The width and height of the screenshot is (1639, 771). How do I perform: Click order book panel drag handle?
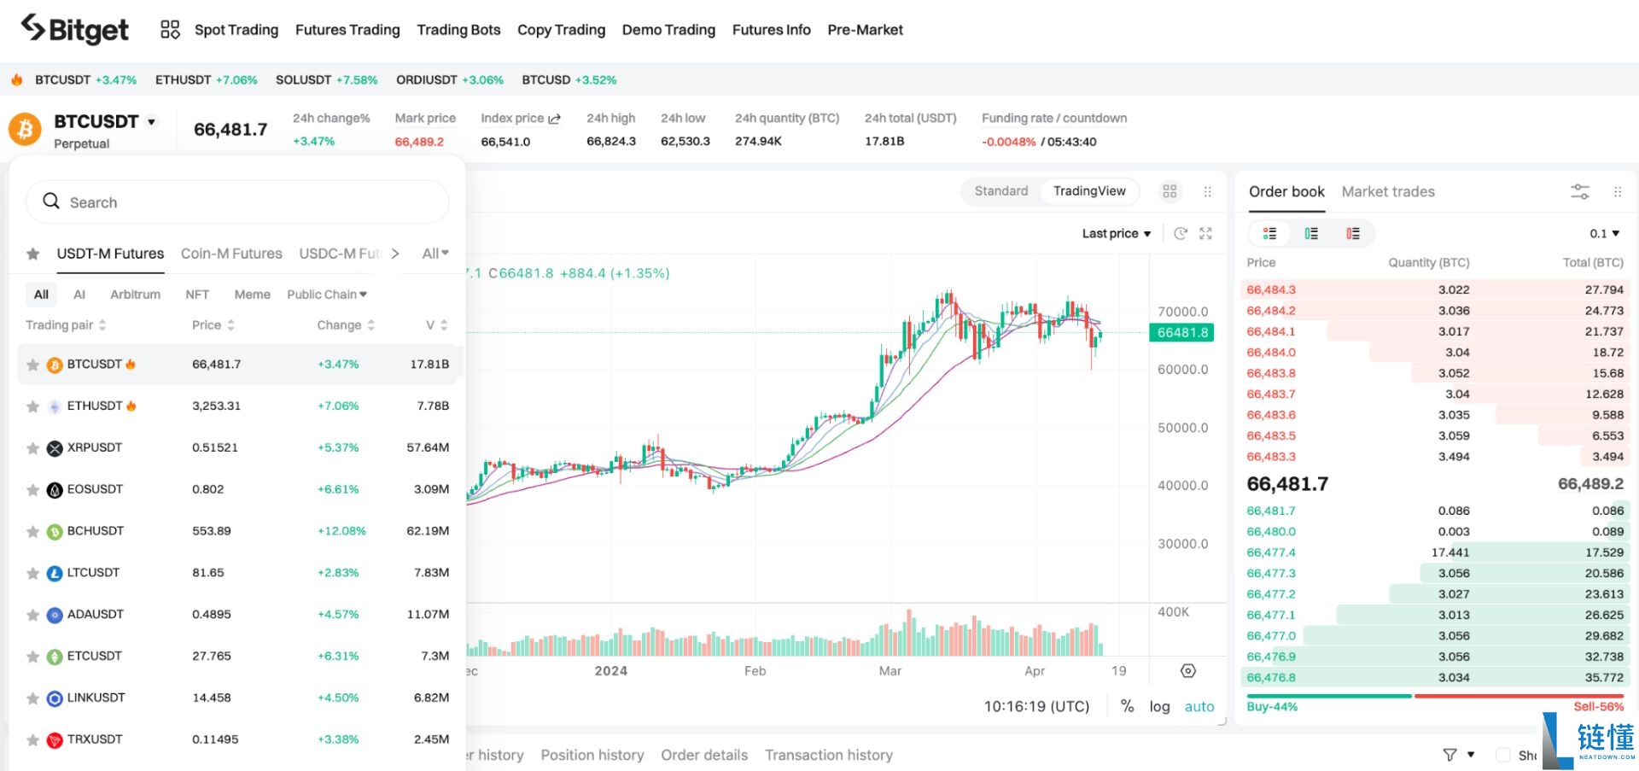[x=1617, y=191]
